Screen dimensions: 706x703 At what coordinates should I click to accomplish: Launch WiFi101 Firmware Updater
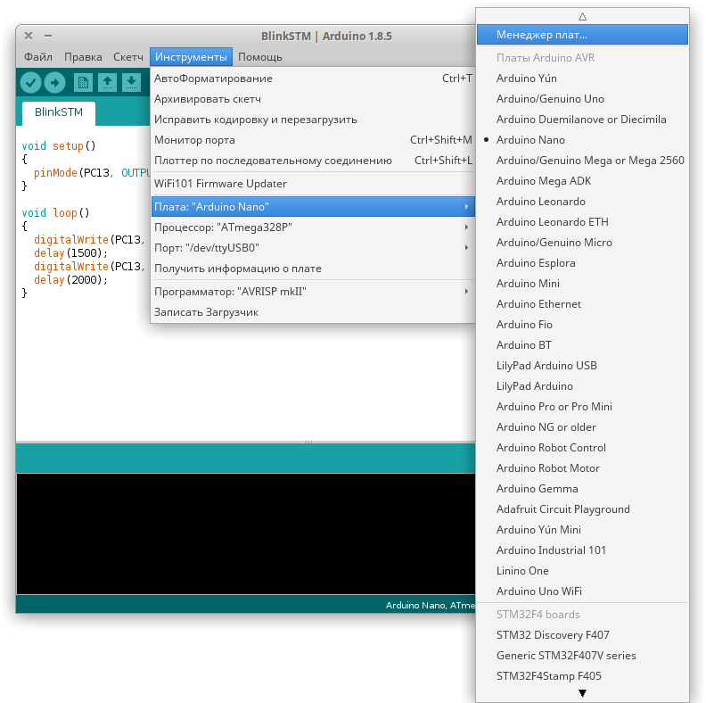coord(313,184)
